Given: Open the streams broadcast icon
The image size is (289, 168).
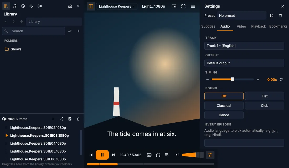Looking at the screenshot, I should (40, 6).
